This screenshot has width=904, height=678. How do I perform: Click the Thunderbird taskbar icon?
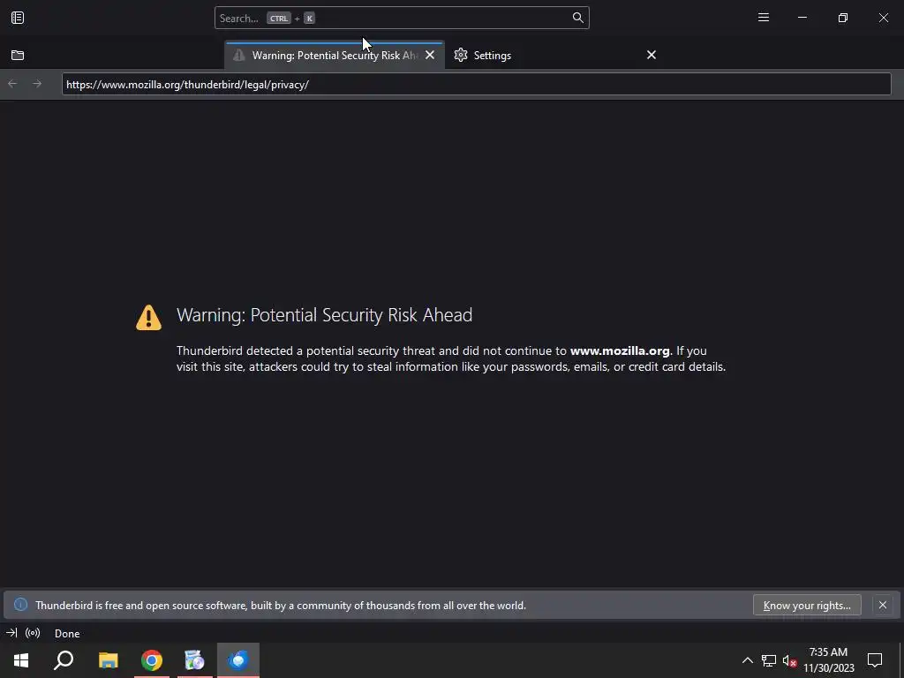(x=238, y=660)
